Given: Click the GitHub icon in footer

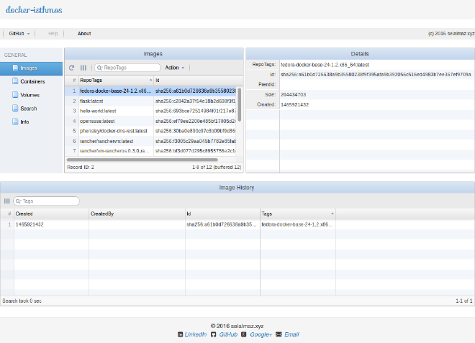Looking at the screenshot, I should click(x=214, y=334).
